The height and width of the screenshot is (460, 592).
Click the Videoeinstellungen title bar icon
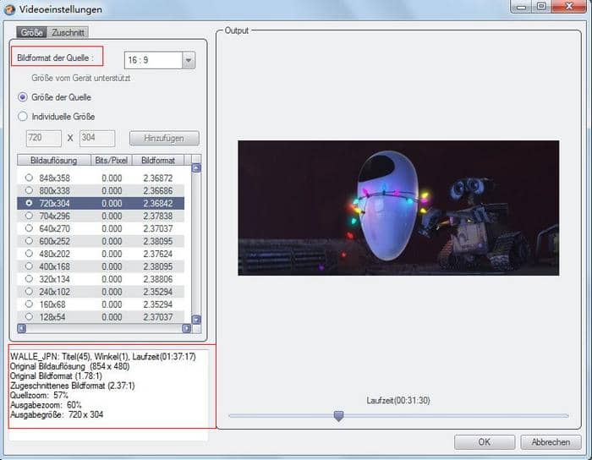click(x=9, y=9)
